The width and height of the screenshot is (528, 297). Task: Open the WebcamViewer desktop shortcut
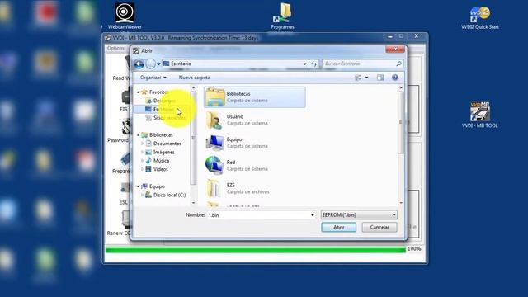[x=125, y=16]
